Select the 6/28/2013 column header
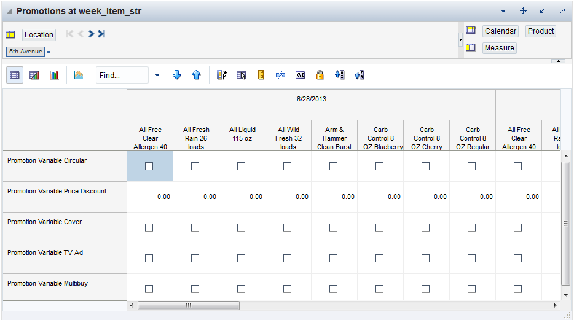574x320 pixels. click(x=312, y=104)
